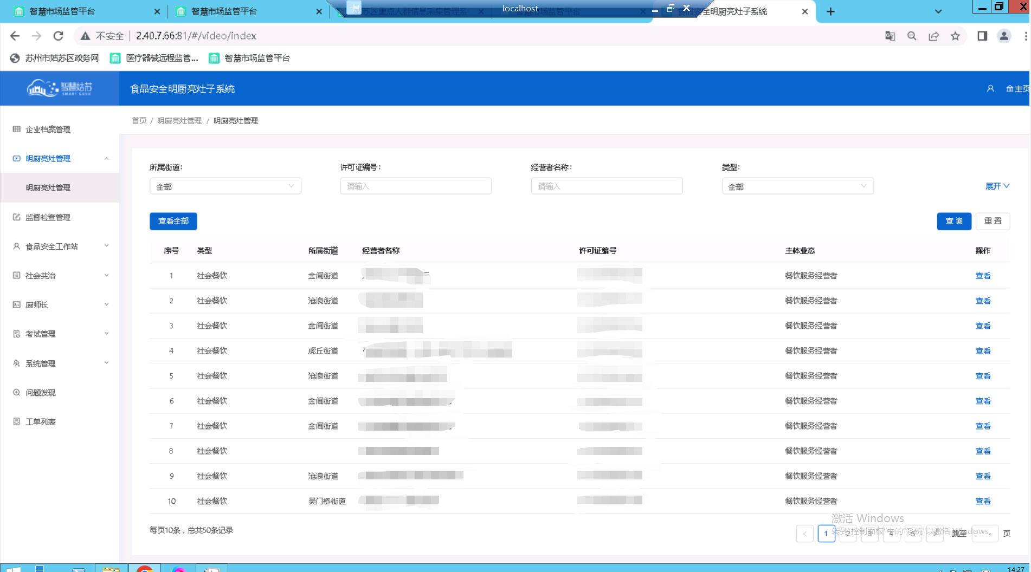Click the 重置 reset button
The width and height of the screenshot is (1031, 572).
coord(993,221)
